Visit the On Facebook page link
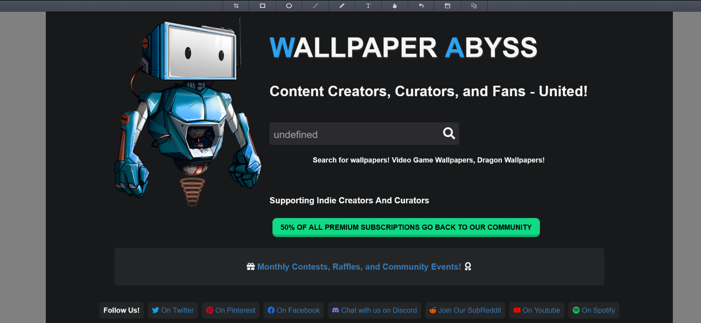Screen dimensions: 701x323 click(294, 310)
